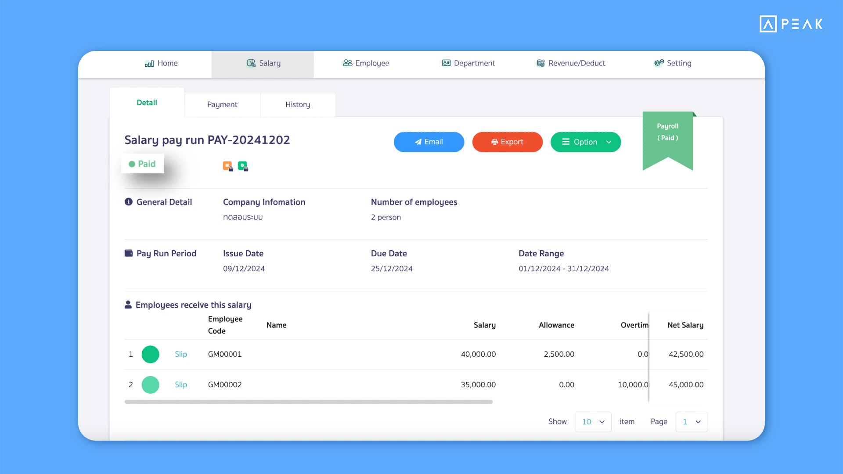
Task: Click the Department navigation menu item
Action: 468,62
